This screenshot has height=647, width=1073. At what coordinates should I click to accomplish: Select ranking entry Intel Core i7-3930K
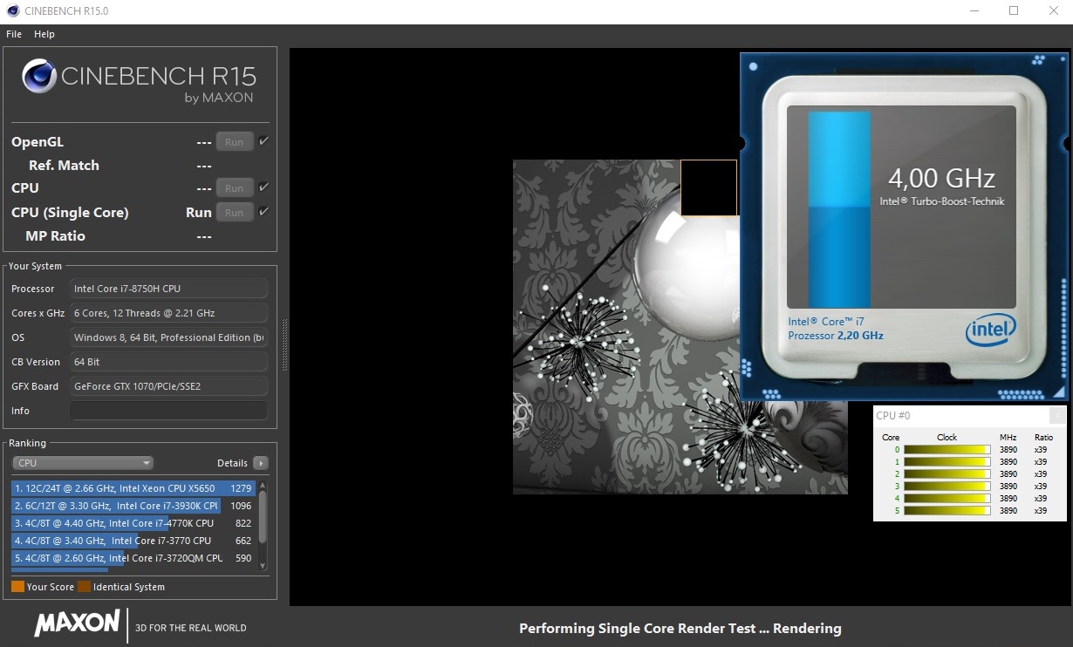coord(133,506)
